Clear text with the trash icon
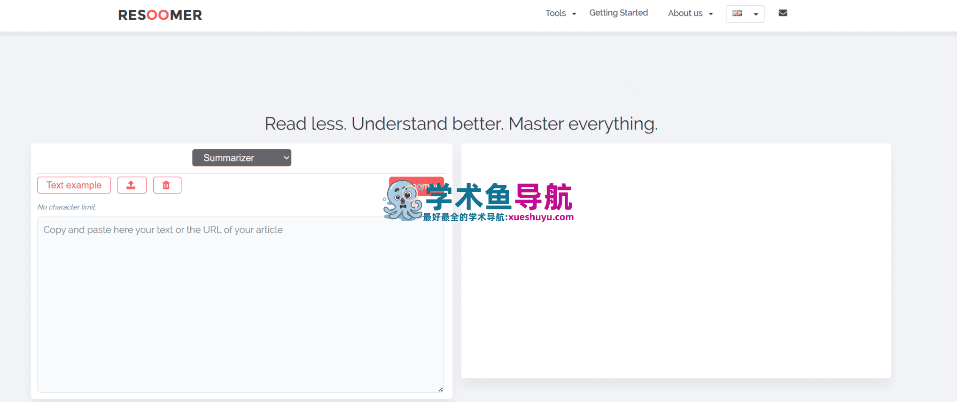The width and height of the screenshot is (957, 402). [x=167, y=185]
